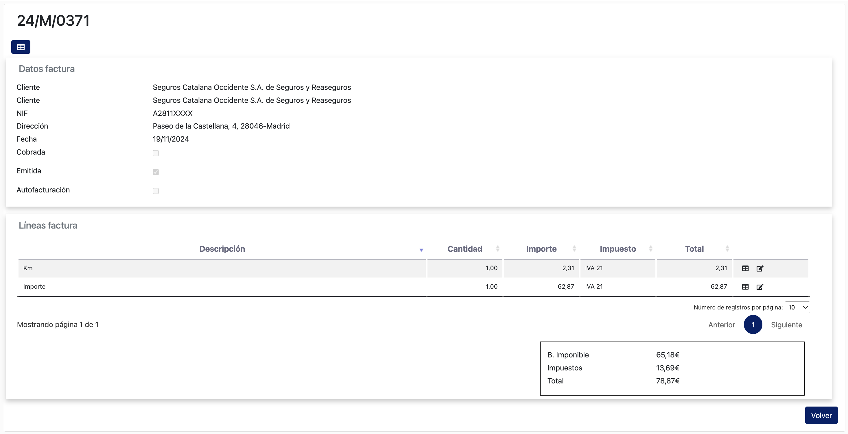This screenshot has height=434, width=848.
Task: Click the Volver button
Action: (x=821, y=415)
